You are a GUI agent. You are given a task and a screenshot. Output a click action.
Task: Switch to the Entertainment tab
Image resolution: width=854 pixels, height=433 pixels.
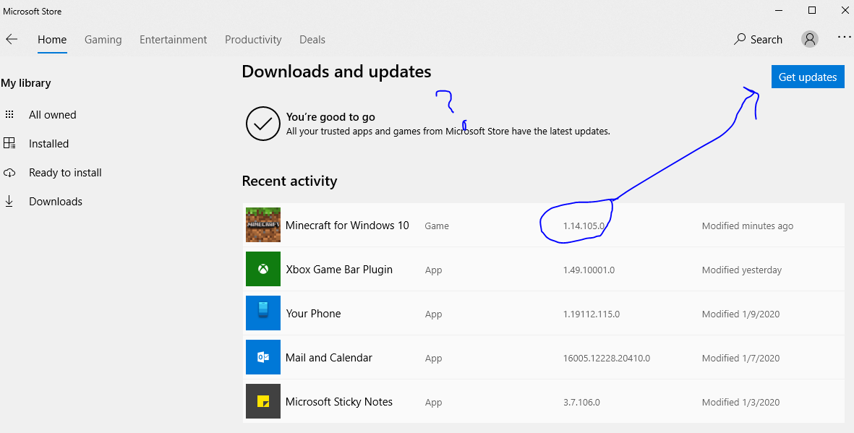click(173, 40)
